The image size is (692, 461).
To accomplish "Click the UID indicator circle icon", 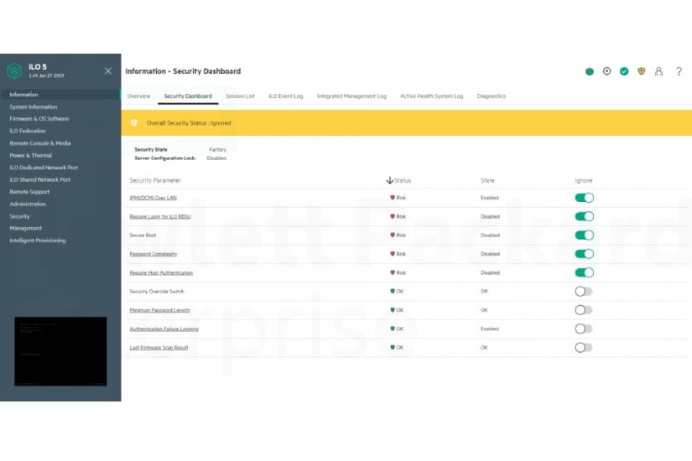I will point(606,71).
